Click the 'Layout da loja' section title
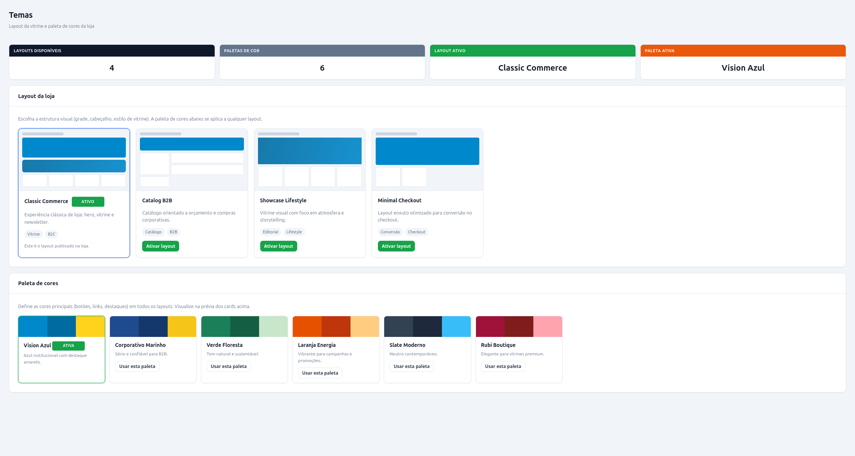 [x=36, y=96]
